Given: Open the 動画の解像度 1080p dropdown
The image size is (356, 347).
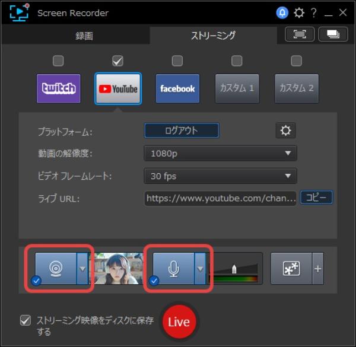Looking at the screenshot, I should click(221, 154).
